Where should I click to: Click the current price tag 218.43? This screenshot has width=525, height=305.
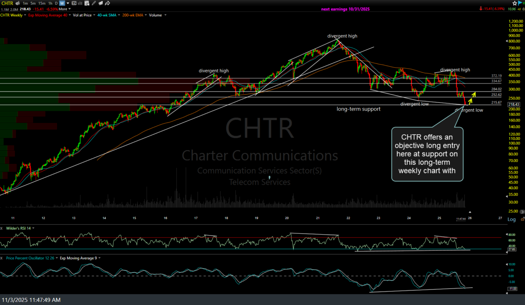pos(514,104)
